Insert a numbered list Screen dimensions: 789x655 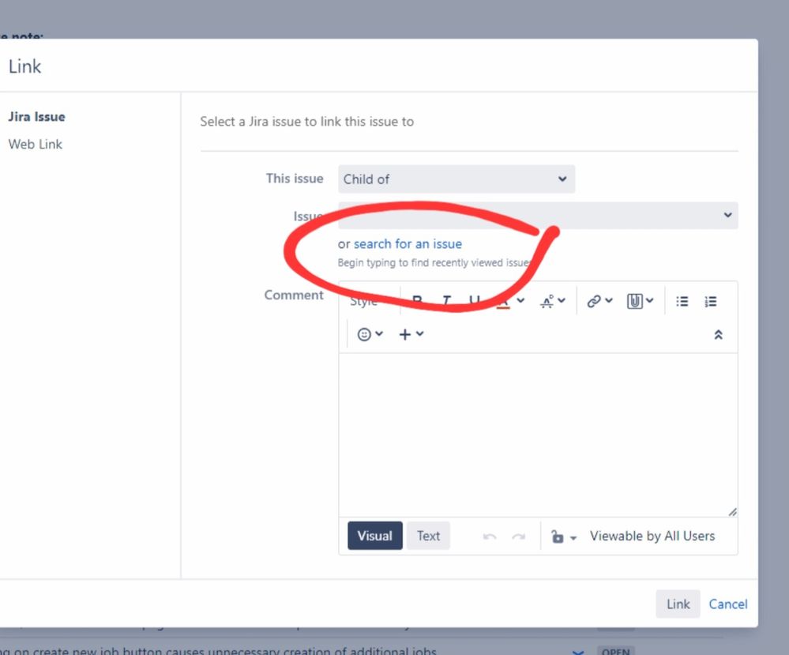click(x=711, y=301)
